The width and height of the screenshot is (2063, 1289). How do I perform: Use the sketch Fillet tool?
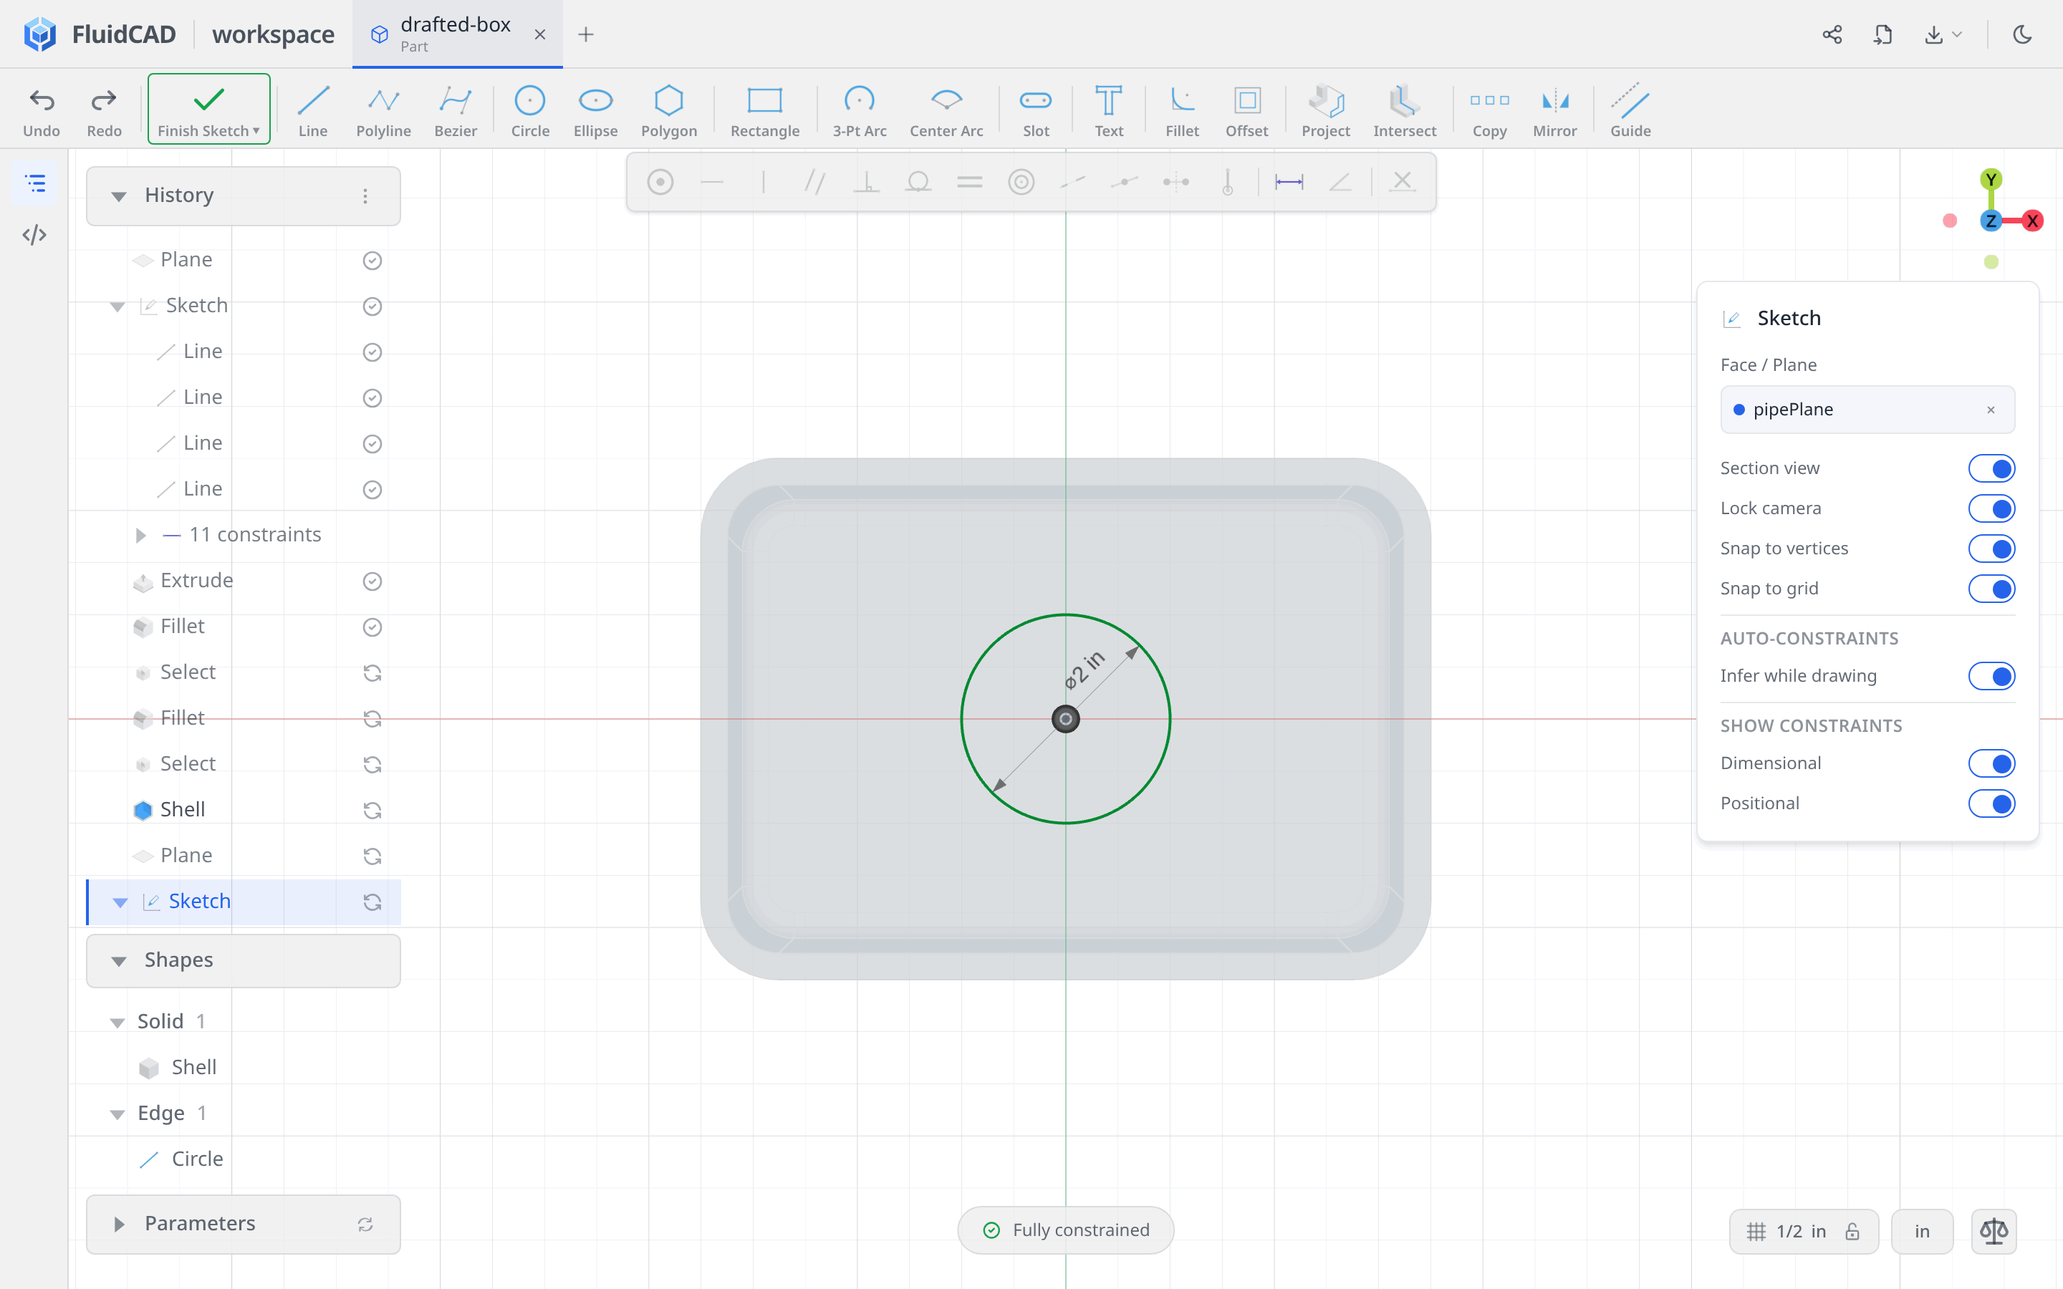(1183, 111)
